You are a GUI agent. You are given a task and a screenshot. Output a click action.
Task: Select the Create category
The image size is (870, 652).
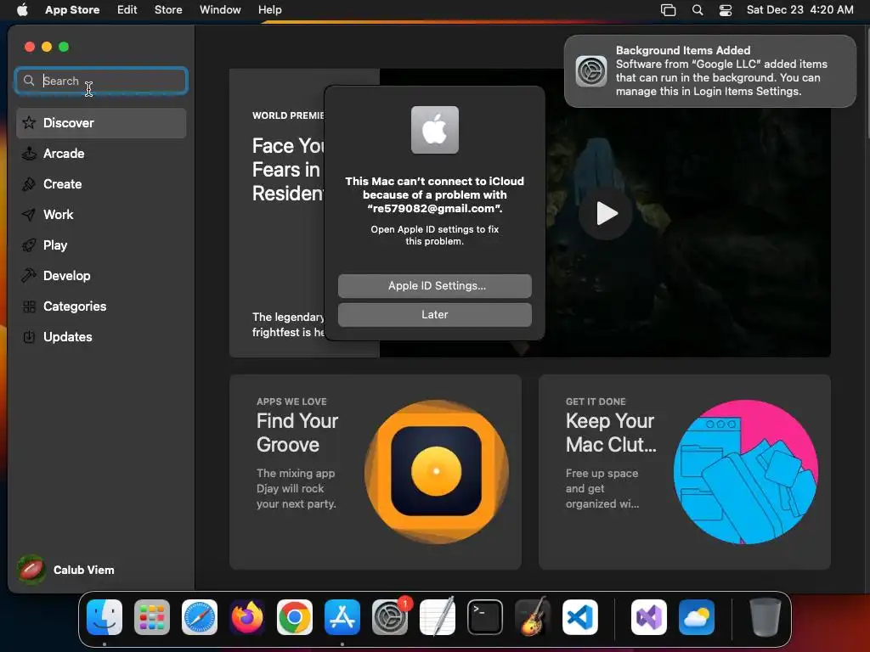101,184
